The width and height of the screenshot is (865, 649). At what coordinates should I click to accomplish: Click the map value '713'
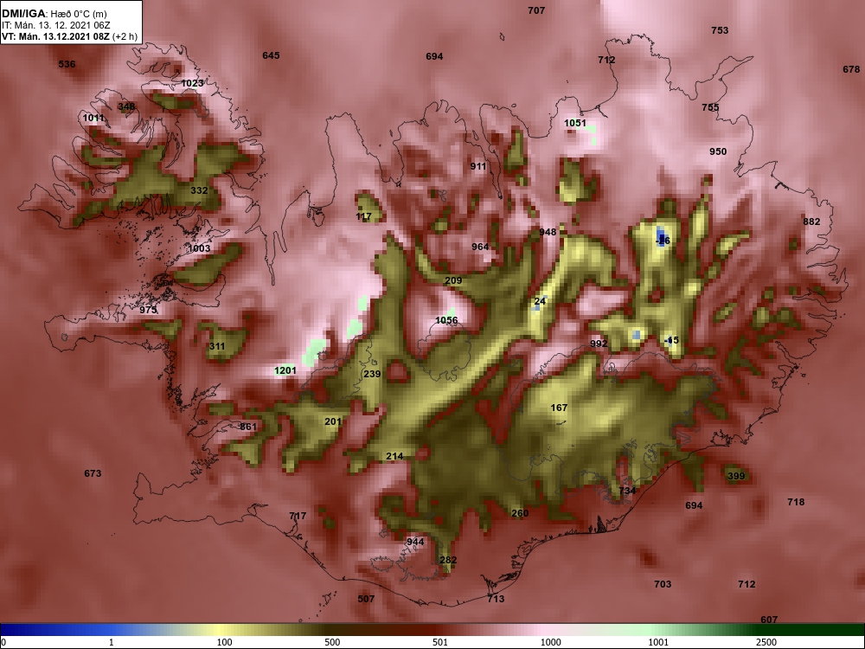click(x=496, y=598)
